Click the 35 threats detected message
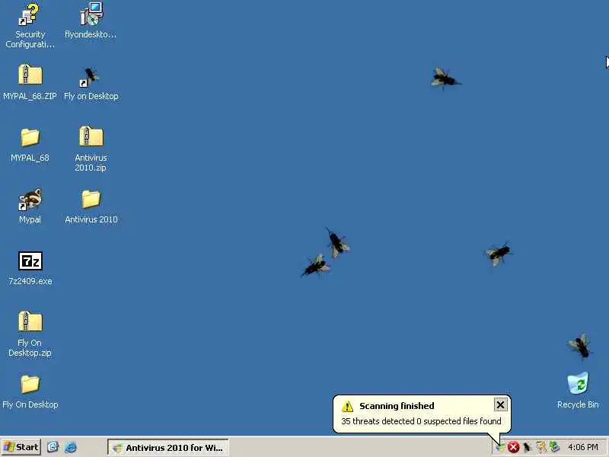609x457 pixels. (x=421, y=421)
